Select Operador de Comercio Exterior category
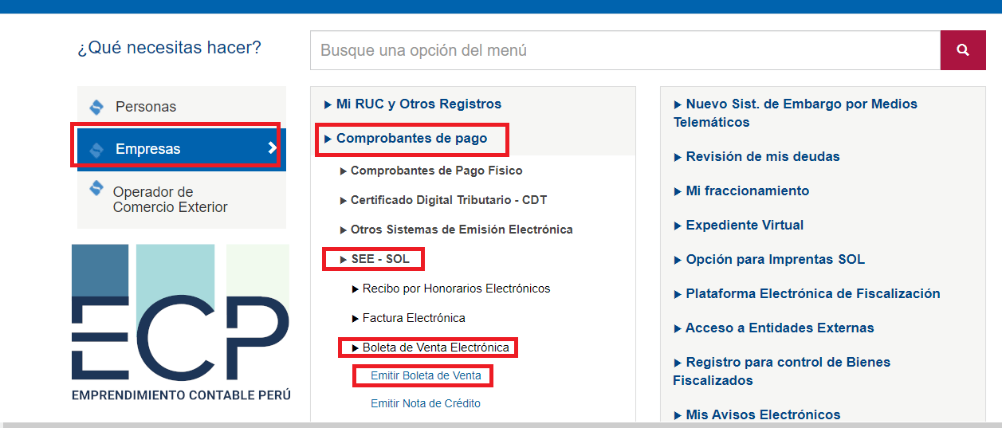 click(x=182, y=200)
